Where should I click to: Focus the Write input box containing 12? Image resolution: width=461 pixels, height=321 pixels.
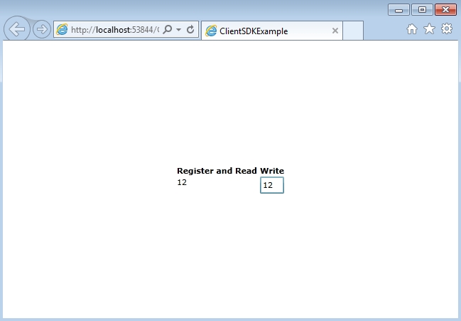(272, 185)
